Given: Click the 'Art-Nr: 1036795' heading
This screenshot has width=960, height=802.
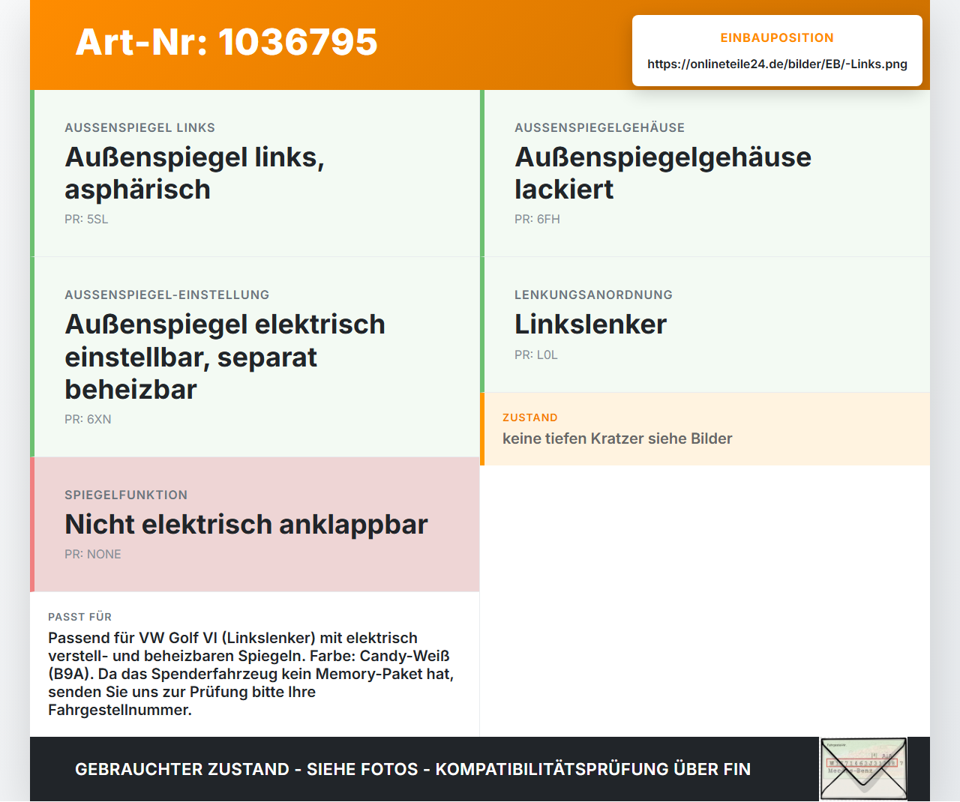Looking at the screenshot, I should [226, 42].
